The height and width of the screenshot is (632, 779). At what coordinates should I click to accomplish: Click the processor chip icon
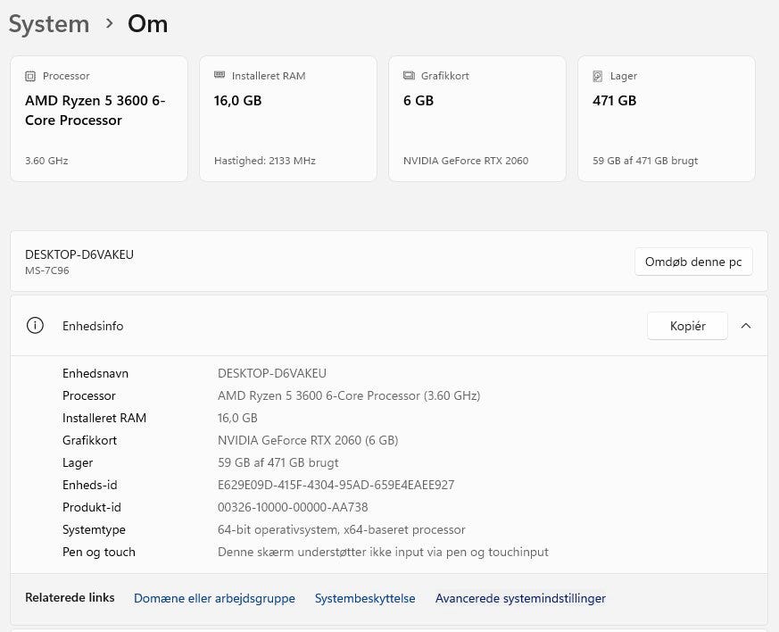pyautogui.click(x=30, y=76)
